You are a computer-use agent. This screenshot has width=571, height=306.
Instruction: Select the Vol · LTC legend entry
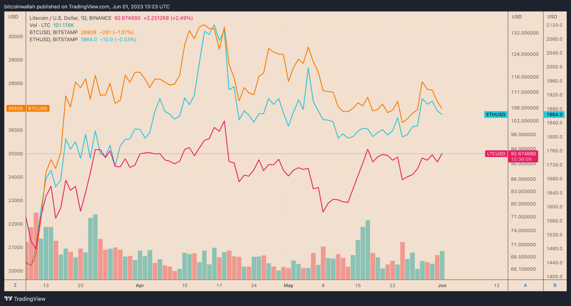tap(40, 25)
